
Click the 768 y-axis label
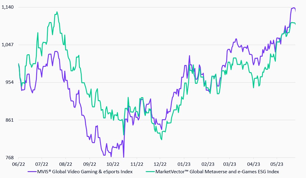click(x=10, y=158)
